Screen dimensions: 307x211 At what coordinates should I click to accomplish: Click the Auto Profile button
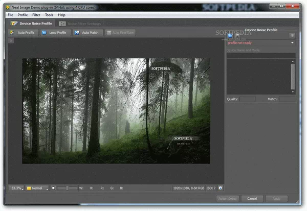(x=24, y=33)
